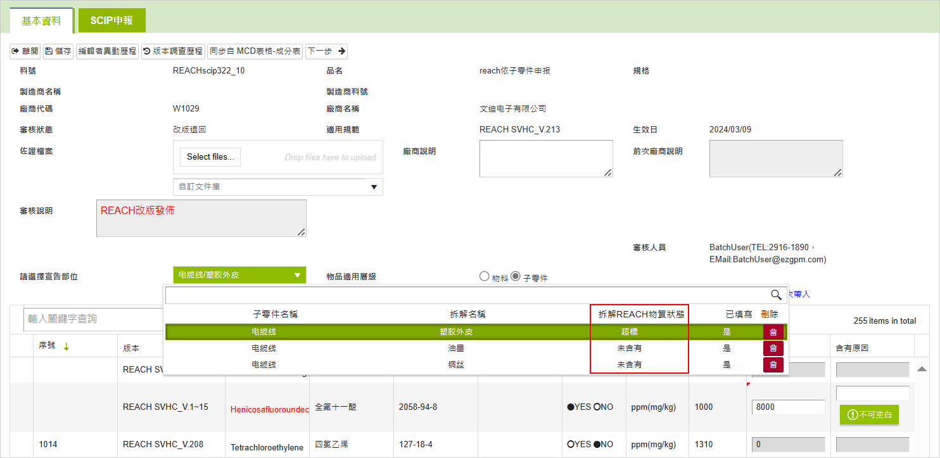Delete the 塑胶外皮 row with trash icon
Image resolution: width=940 pixels, height=458 pixels.
click(x=773, y=331)
